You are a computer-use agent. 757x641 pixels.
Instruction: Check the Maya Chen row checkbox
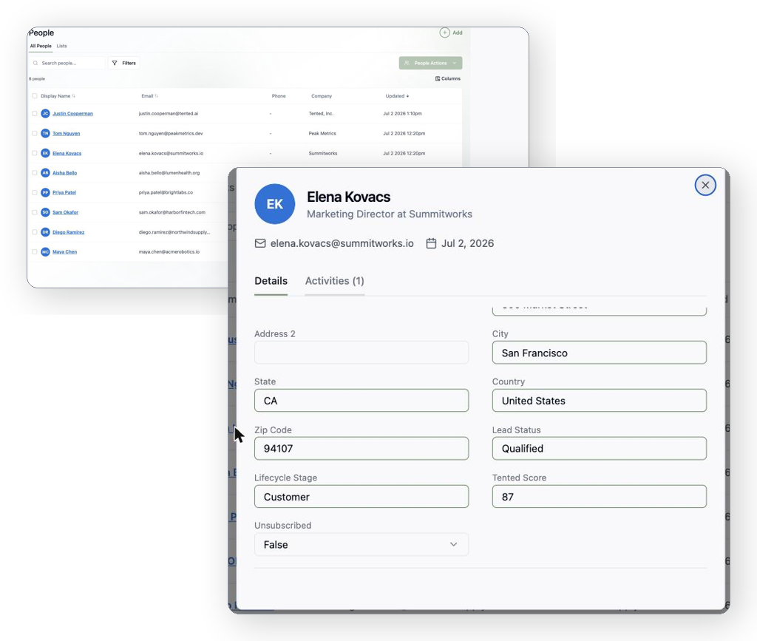pyautogui.click(x=34, y=252)
